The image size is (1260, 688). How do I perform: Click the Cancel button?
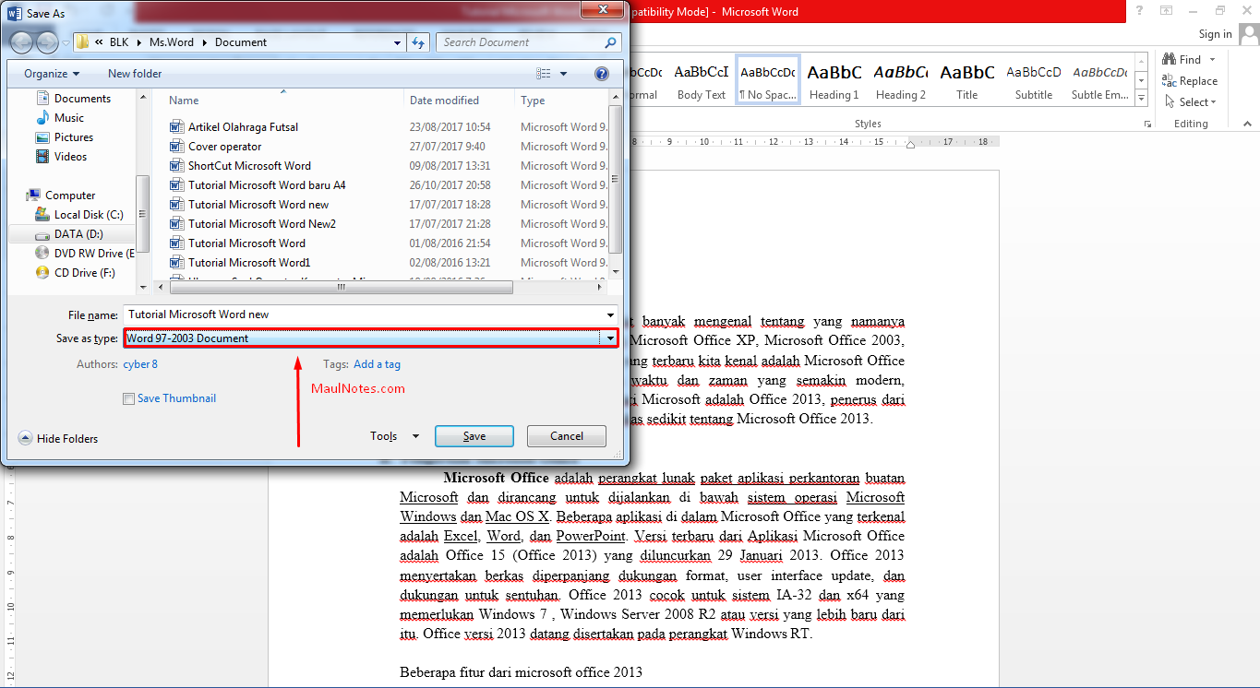567,436
